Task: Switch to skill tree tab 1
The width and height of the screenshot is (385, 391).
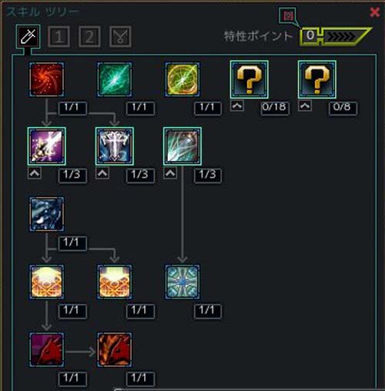Action: (59, 36)
